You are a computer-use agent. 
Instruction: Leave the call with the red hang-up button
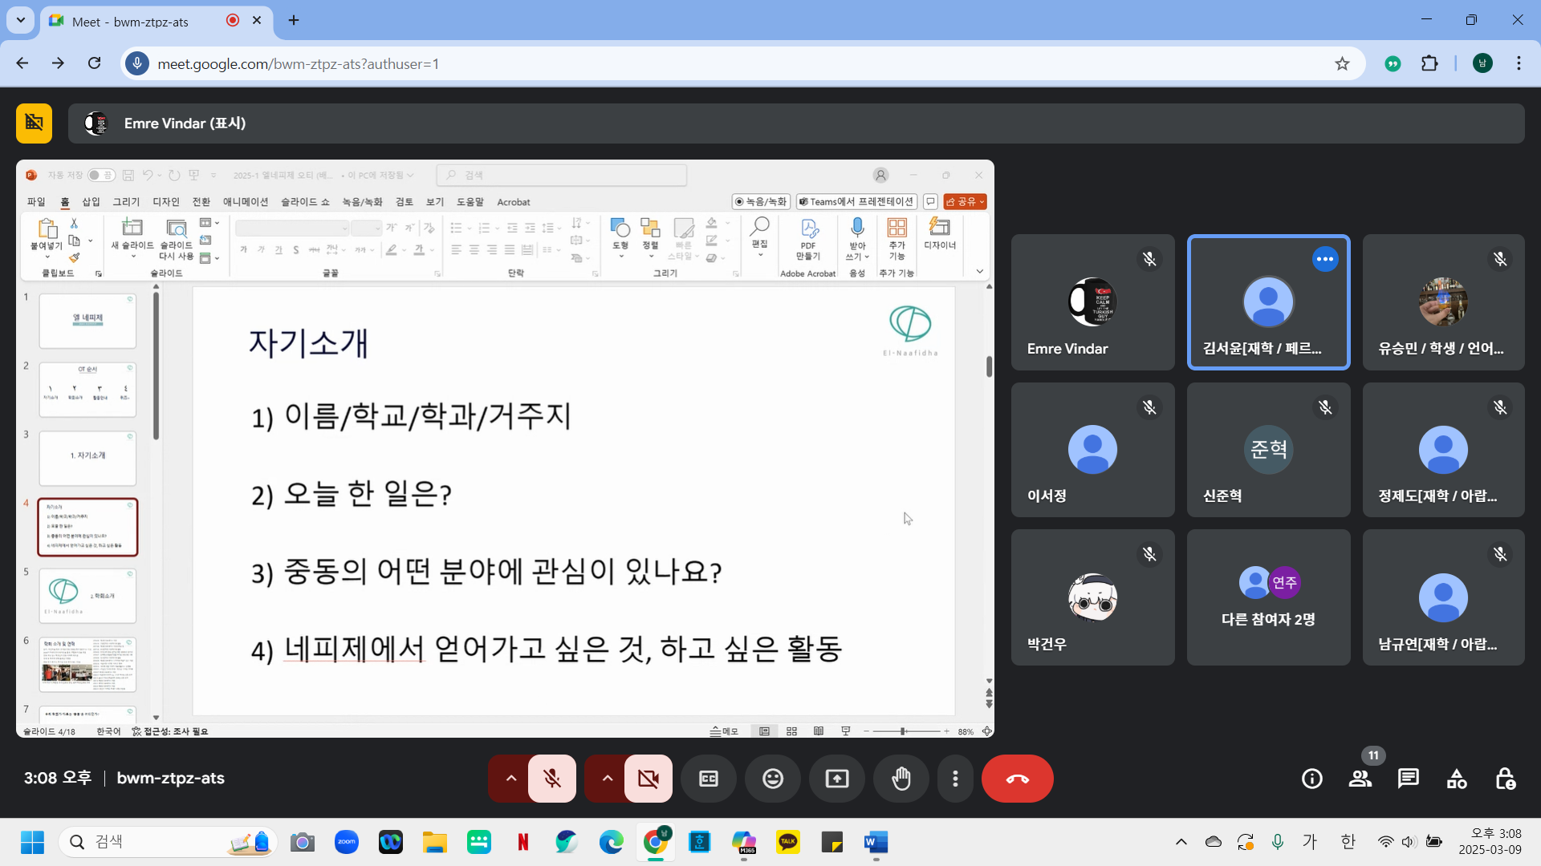point(1017,779)
